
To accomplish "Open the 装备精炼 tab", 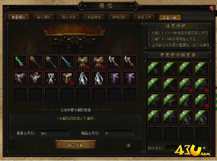I will pyautogui.click(x=94, y=17).
